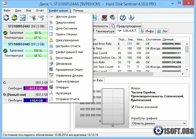Click the refresh disks toolbar icon

(x=6, y=18)
